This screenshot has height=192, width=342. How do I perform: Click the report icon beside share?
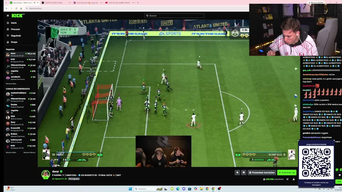[x=294, y=179]
